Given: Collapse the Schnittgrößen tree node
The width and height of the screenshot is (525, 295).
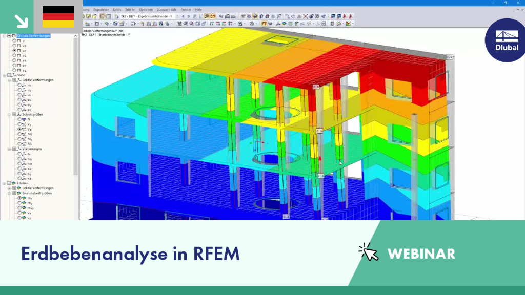Looking at the screenshot, I should point(9,114).
